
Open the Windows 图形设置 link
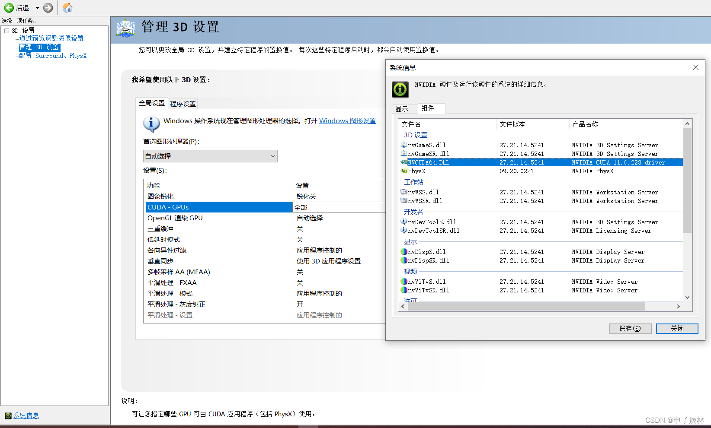pyautogui.click(x=347, y=121)
